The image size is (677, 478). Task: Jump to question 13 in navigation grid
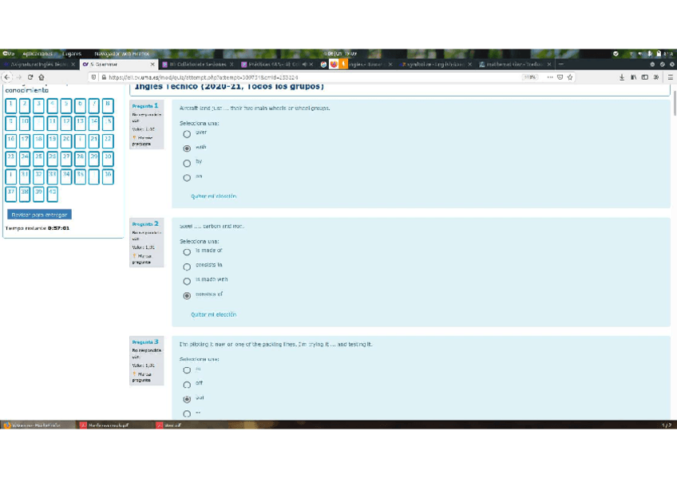click(x=80, y=124)
